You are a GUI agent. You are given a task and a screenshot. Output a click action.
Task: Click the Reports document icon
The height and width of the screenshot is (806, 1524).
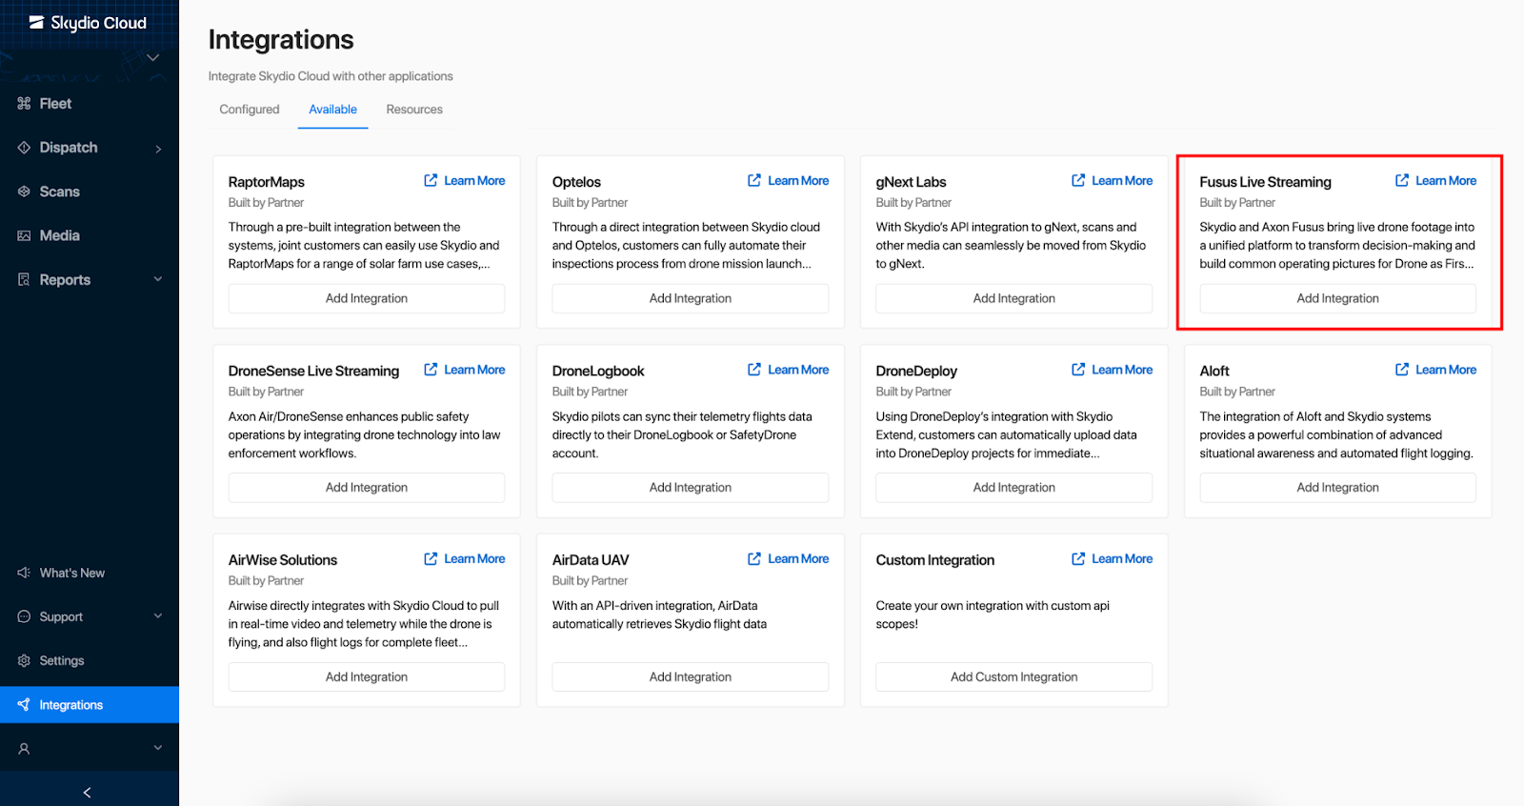click(x=24, y=280)
